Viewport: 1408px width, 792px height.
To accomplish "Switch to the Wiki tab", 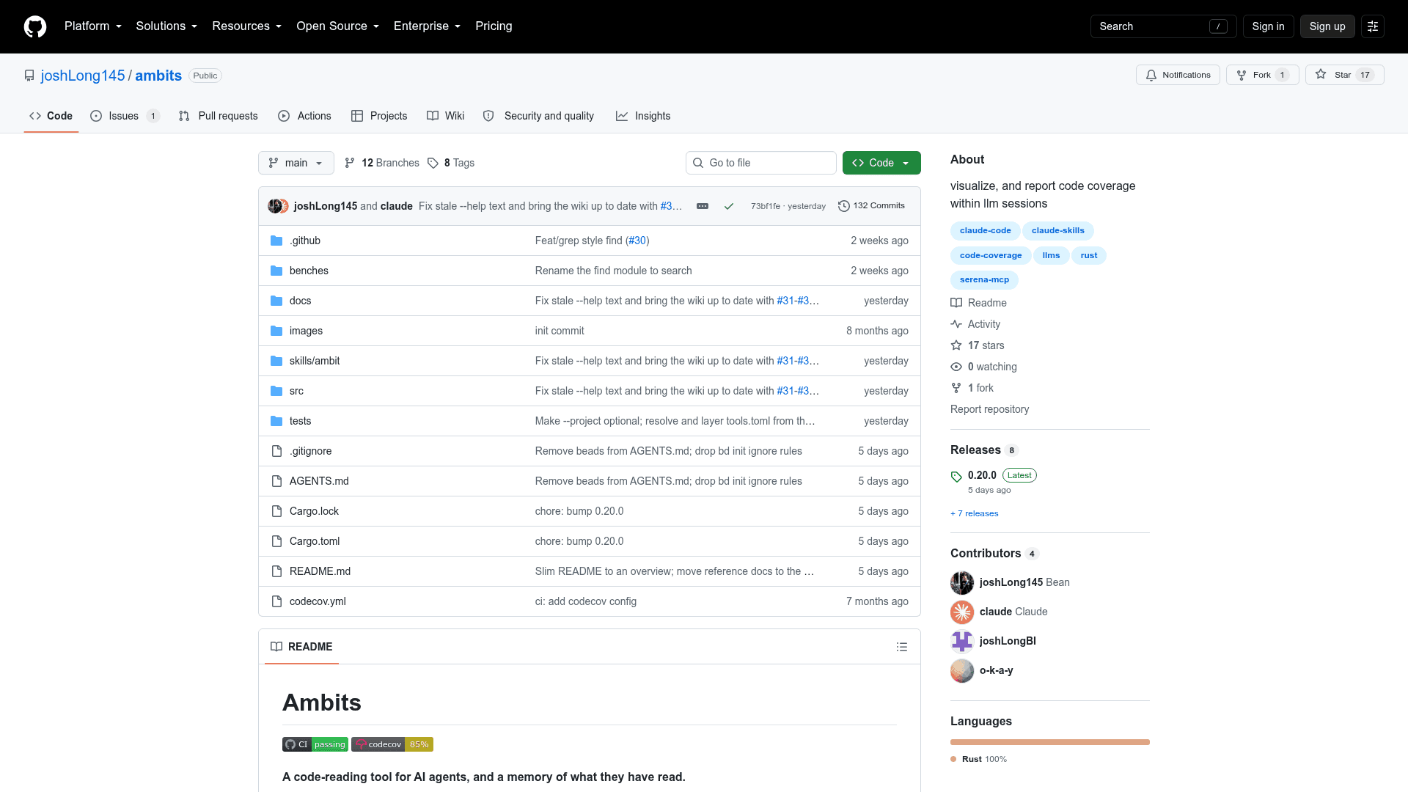I will point(446,116).
